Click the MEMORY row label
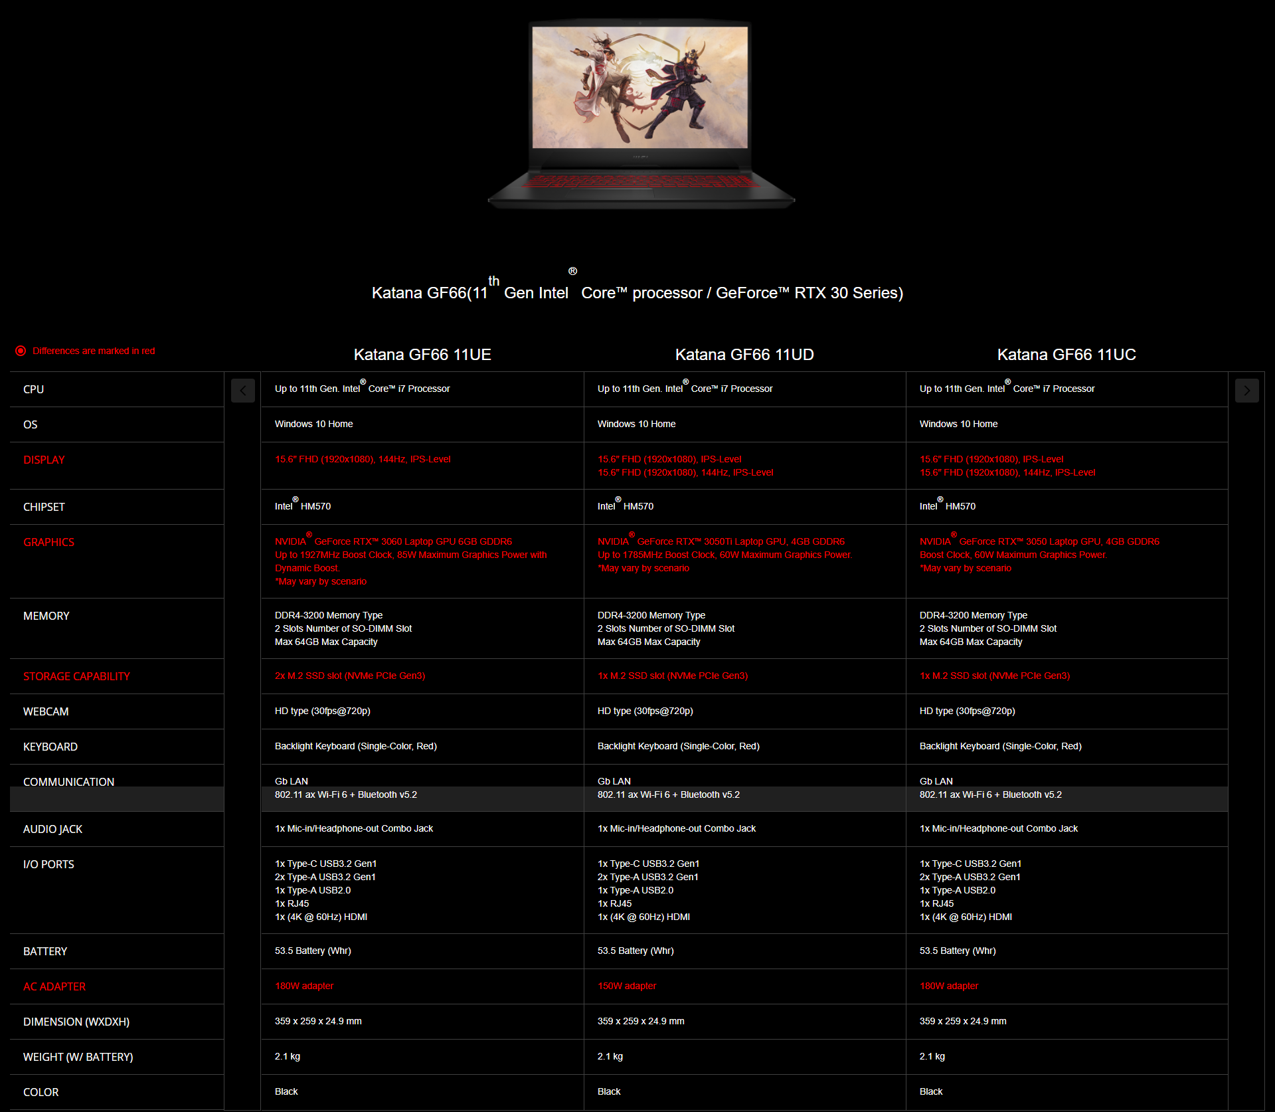1275x1112 pixels. [x=46, y=616]
